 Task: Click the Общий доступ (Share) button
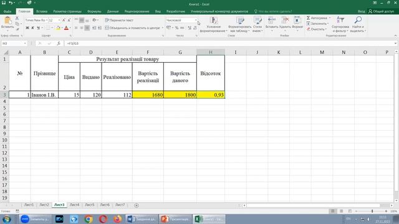click(381, 11)
